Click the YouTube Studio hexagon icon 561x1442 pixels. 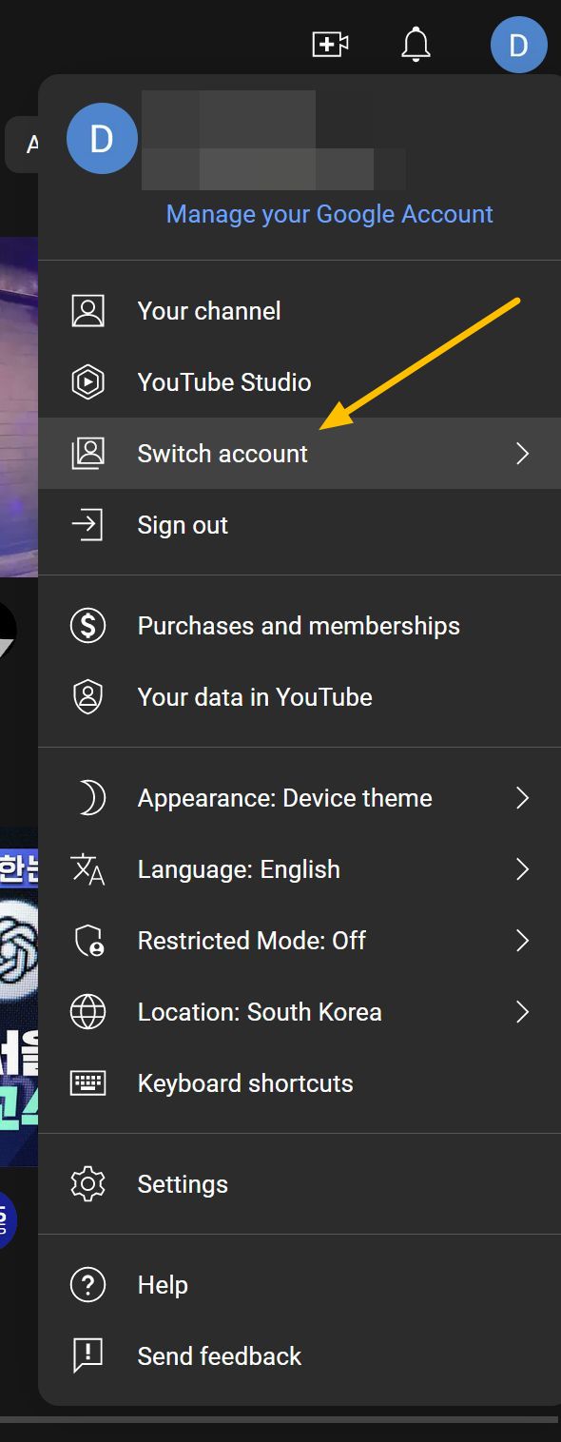point(88,382)
